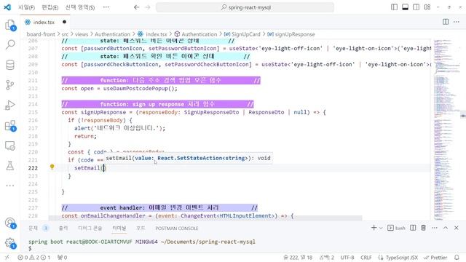This screenshot has height=262, width=466.
Task: Change UTF-8 file encoding
Action: pyautogui.click(x=347, y=258)
